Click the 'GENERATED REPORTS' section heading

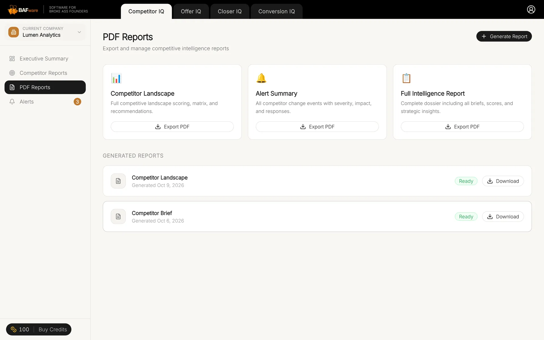click(x=133, y=156)
